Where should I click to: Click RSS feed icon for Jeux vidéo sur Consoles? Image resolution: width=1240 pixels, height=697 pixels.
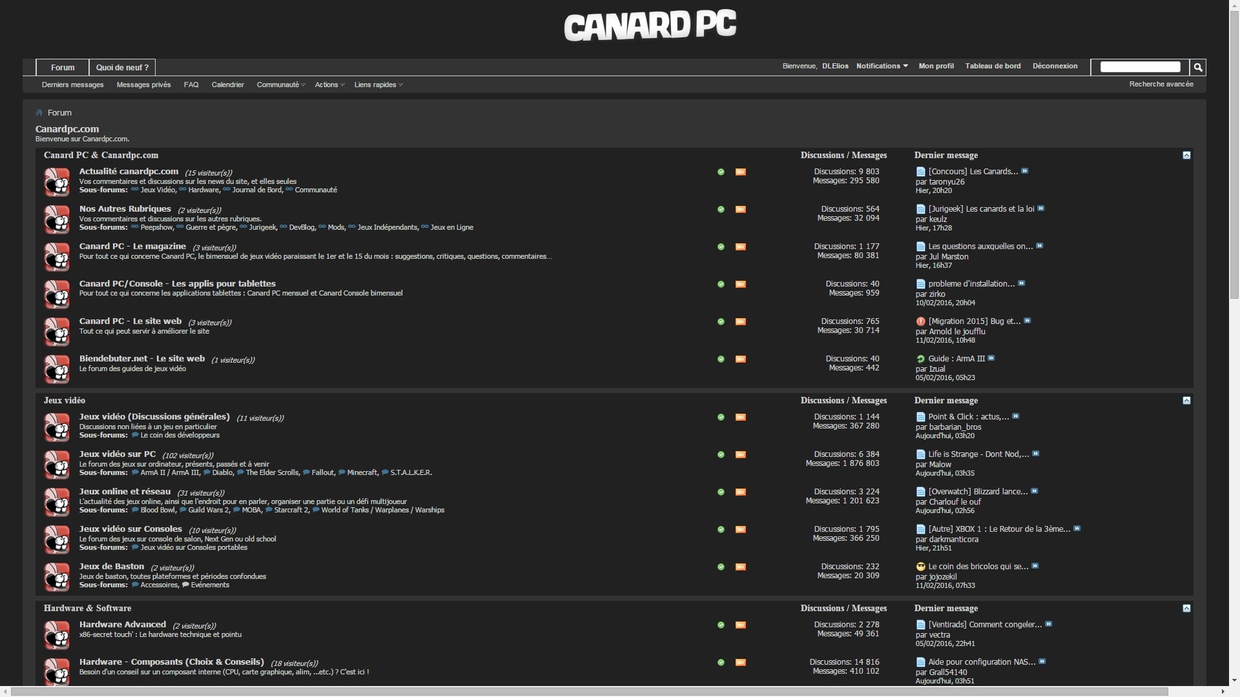[x=741, y=530]
